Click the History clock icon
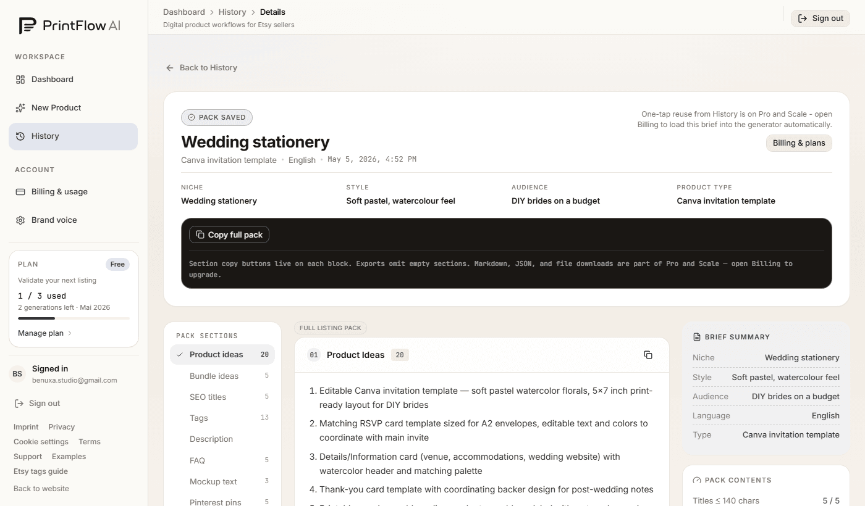 point(20,136)
